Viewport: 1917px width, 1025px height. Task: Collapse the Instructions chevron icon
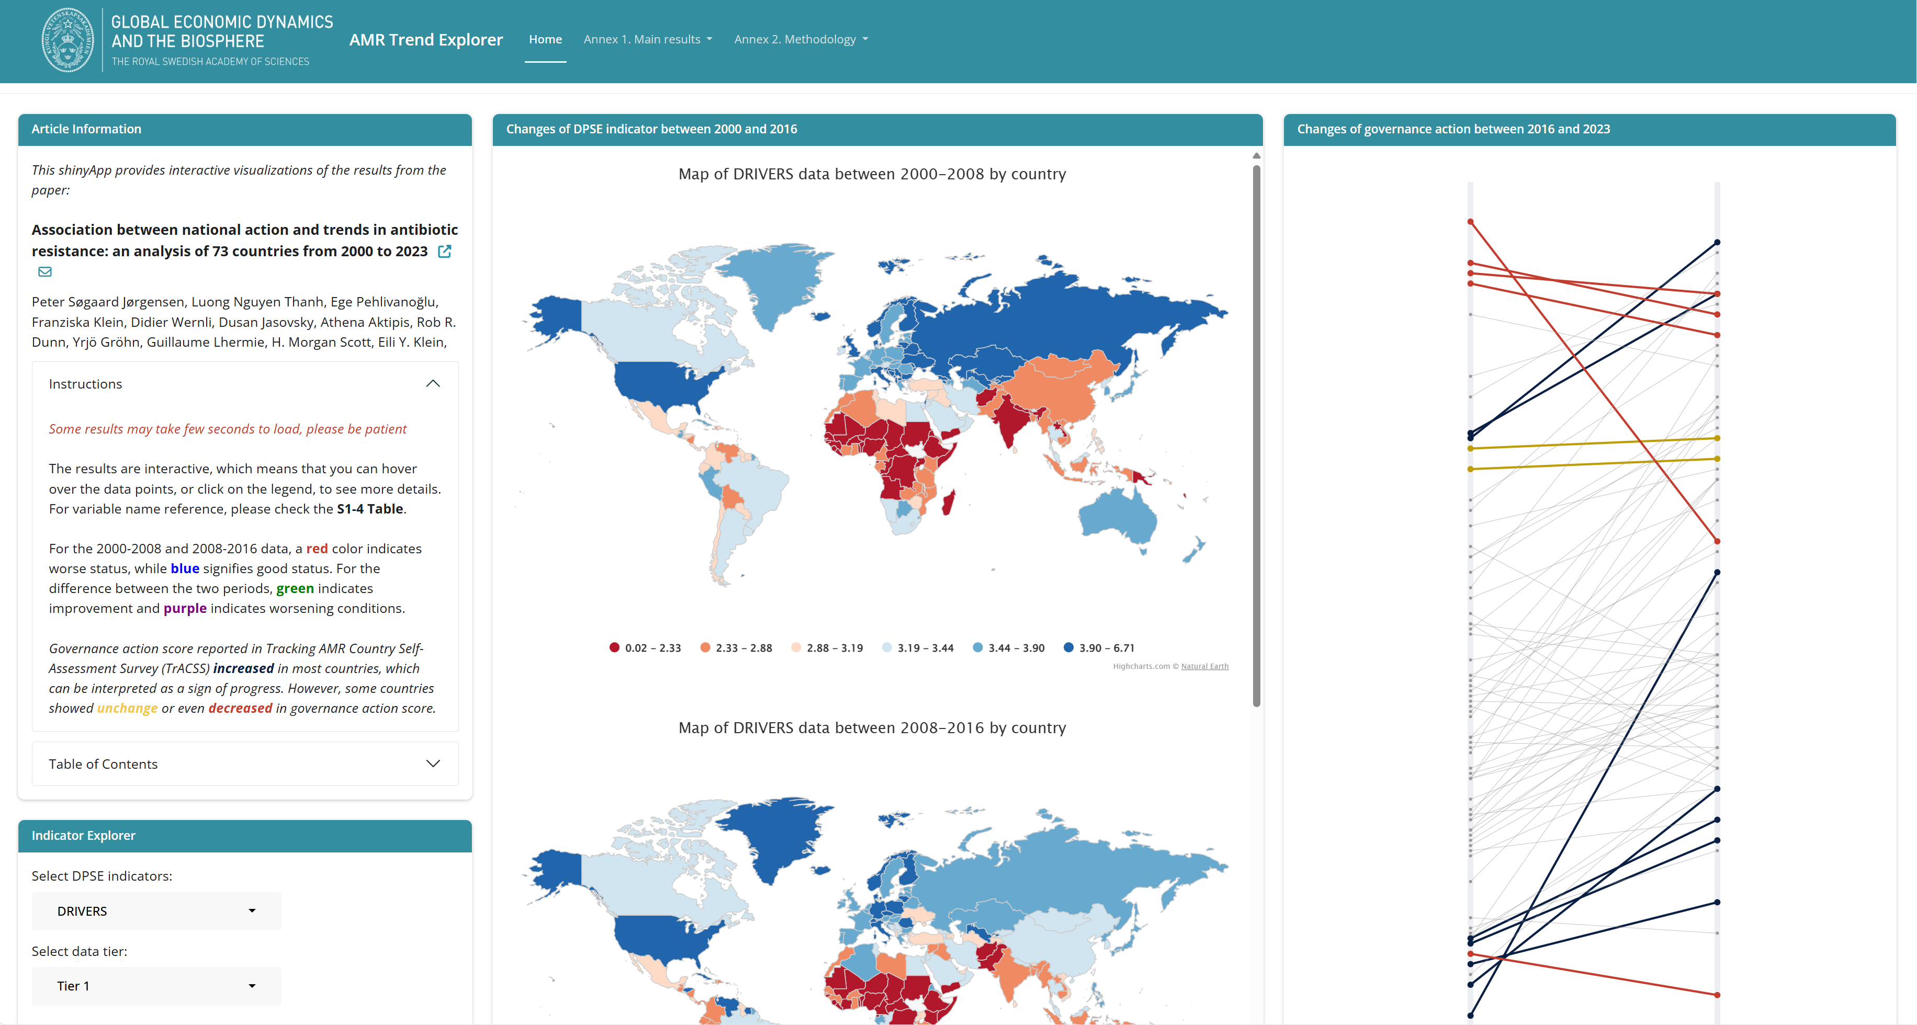point(432,384)
